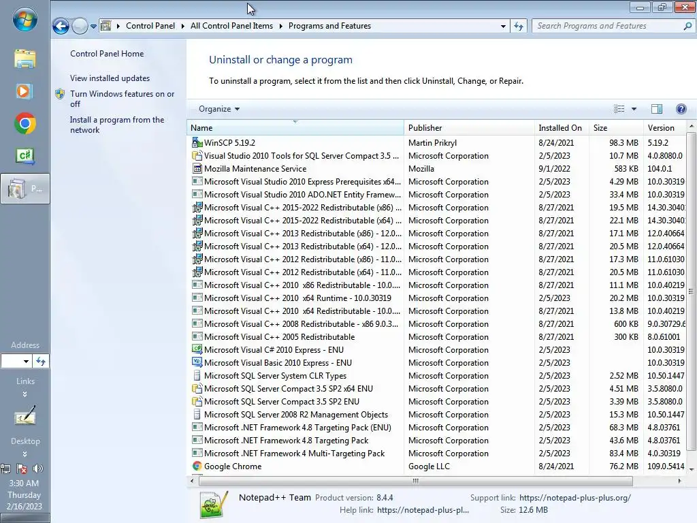This screenshot has height=523, width=697.
Task: Open the tablet input panel taskbar icon
Action: tap(25, 416)
